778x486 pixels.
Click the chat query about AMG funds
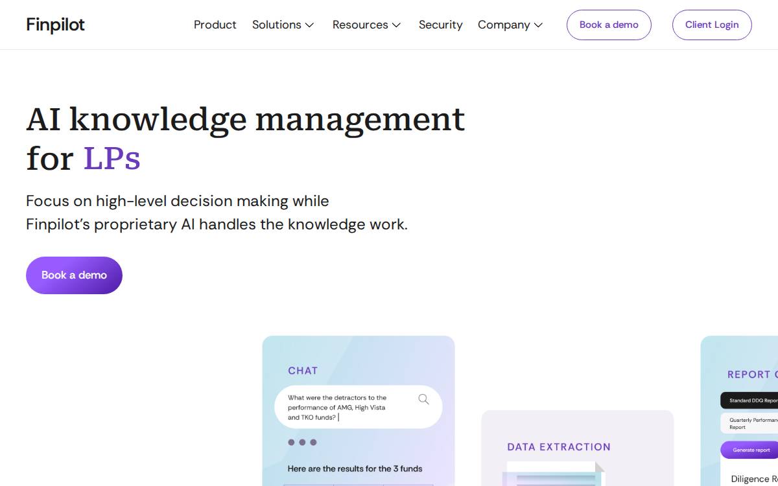coord(337,408)
